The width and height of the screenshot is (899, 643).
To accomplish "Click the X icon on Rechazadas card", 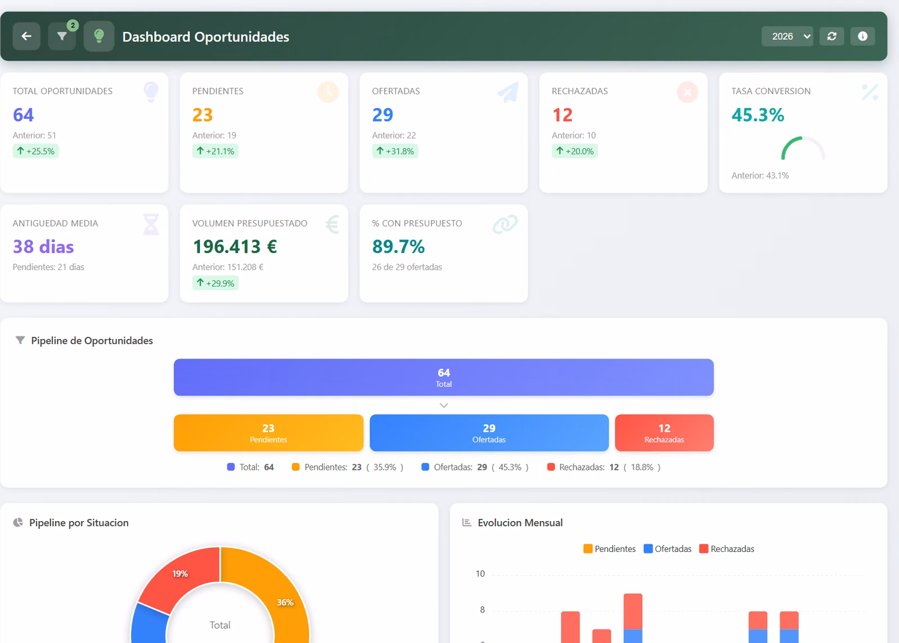I will click(x=688, y=92).
